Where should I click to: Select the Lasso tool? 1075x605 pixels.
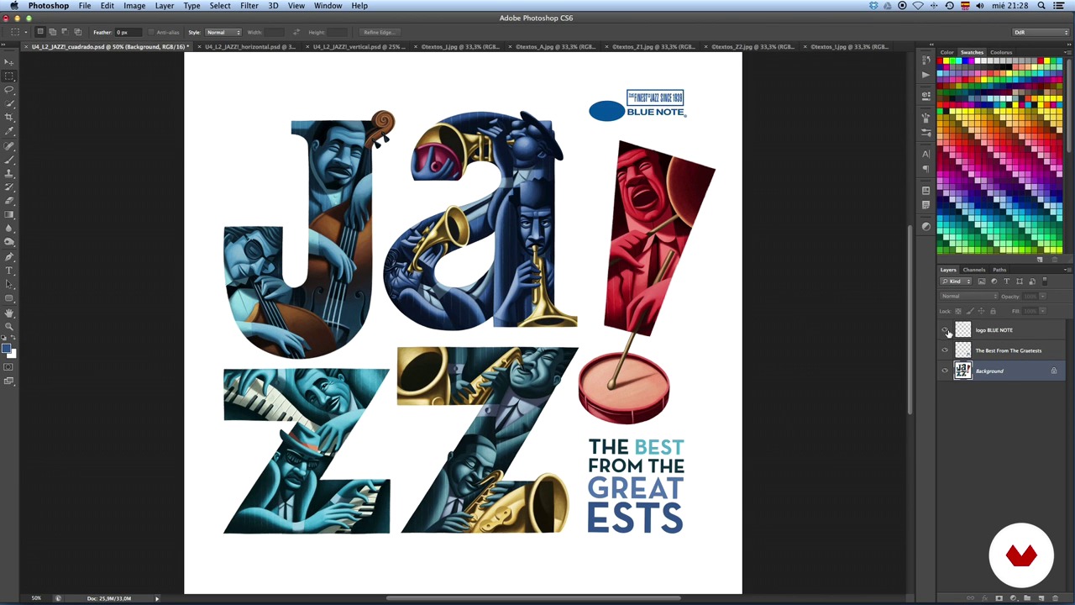9,89
